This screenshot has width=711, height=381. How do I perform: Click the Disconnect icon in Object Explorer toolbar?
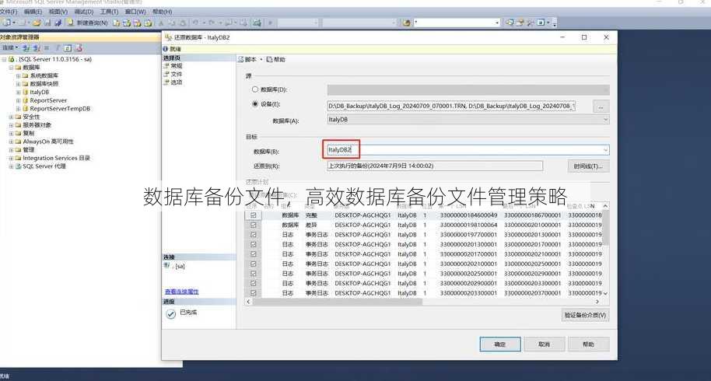pos(37,48)
